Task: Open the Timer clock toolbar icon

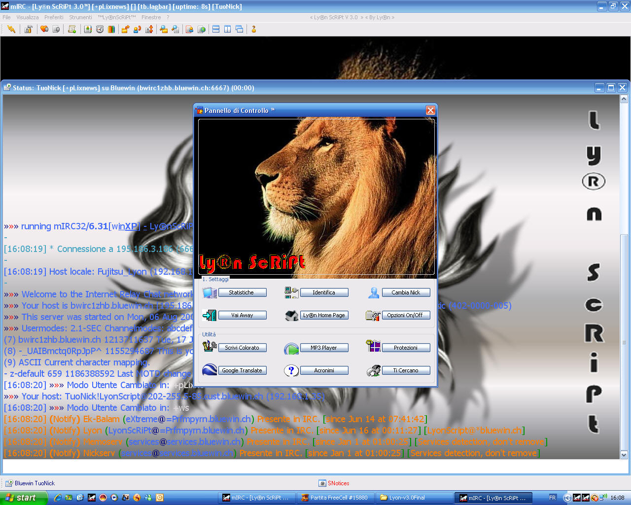Action: point(100,29)
